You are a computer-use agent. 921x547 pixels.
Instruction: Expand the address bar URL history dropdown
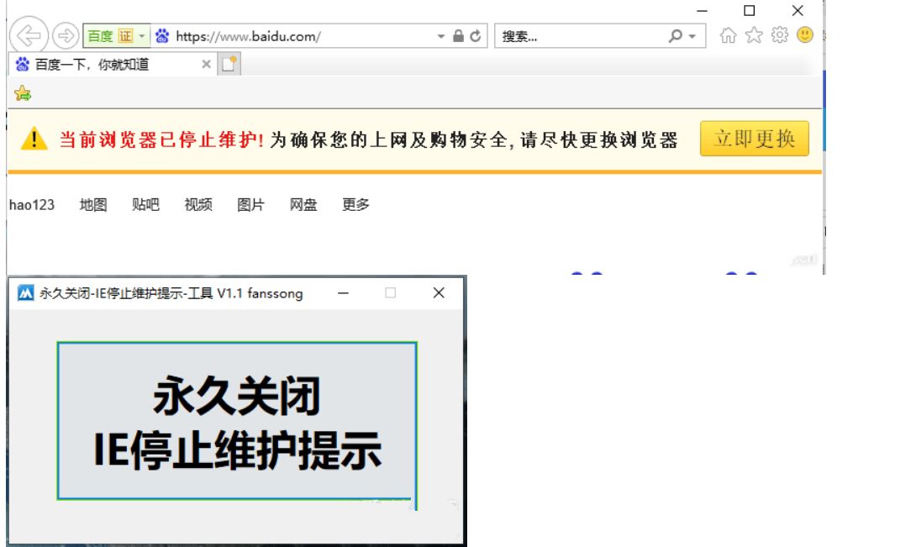click(441, 36)
